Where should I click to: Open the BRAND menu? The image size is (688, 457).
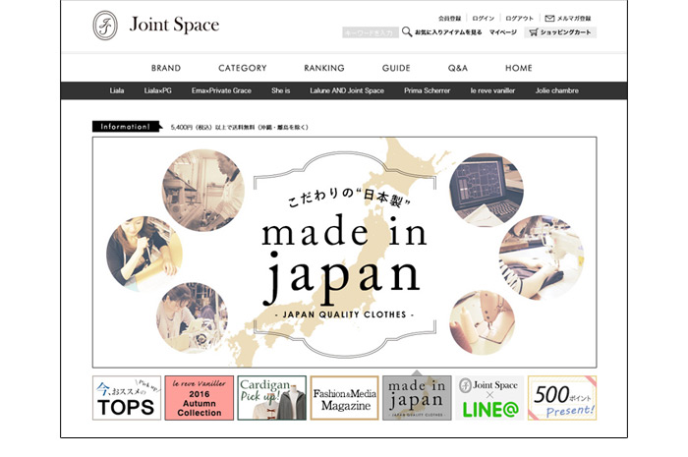click(166, 68)
